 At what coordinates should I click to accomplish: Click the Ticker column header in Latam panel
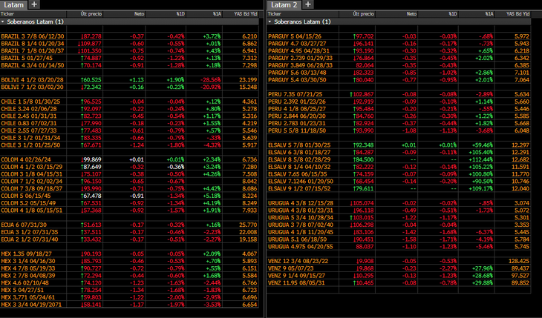[9, 13]
